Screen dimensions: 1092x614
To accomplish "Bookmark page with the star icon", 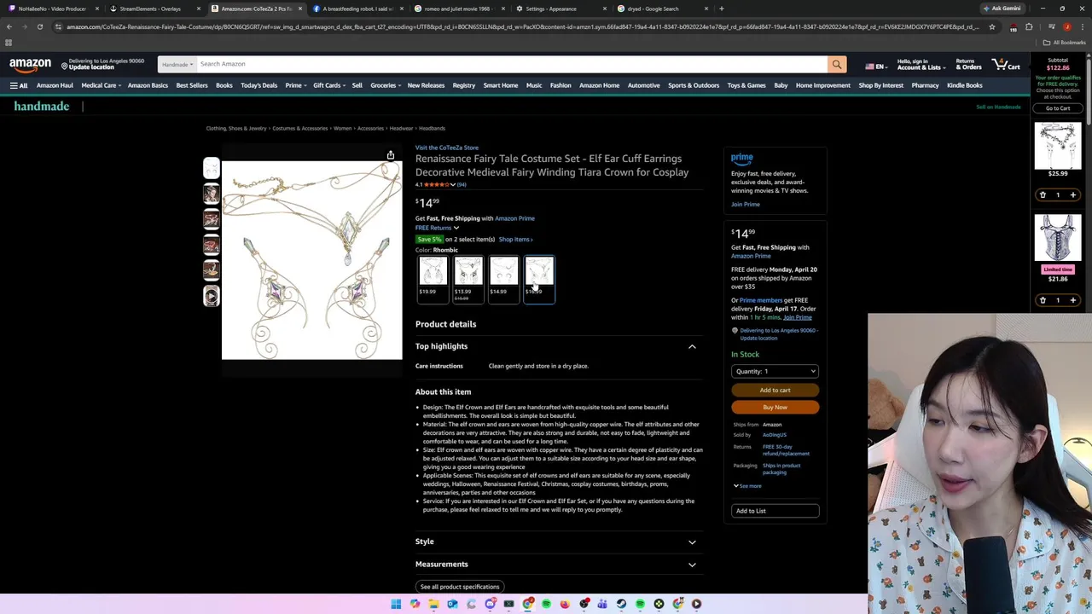I will point(991,26).
